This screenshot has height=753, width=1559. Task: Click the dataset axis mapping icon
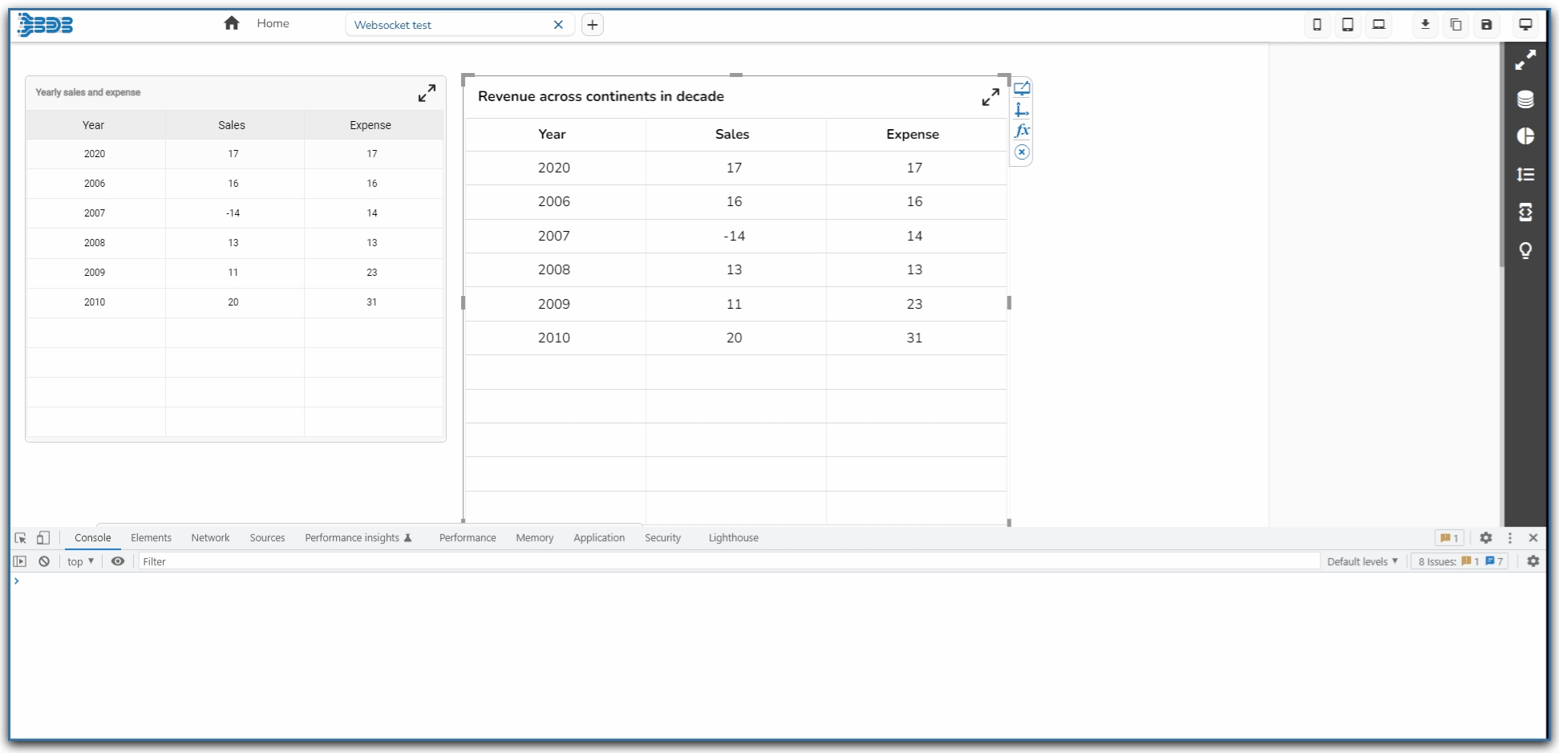pyautogui.click(x=1022, y=110)
